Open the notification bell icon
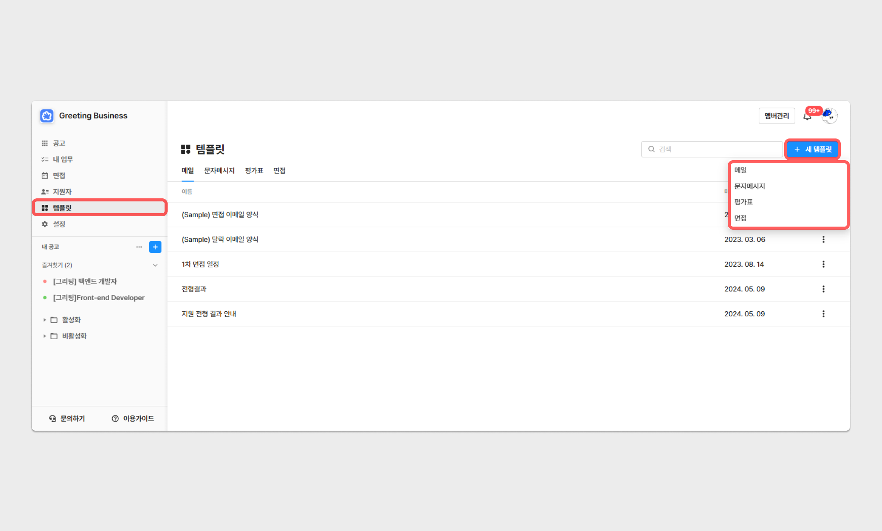The width and height of the screenshot is (882, 531). (x=807, y=116)
